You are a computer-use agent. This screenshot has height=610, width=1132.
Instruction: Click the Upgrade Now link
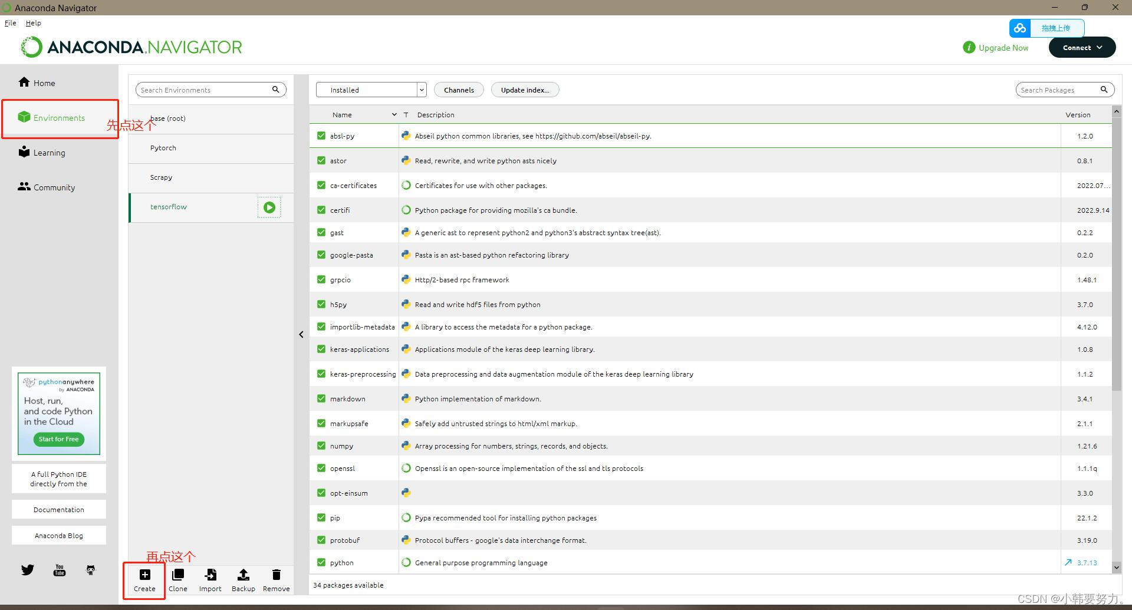[x=1003, y=48]
